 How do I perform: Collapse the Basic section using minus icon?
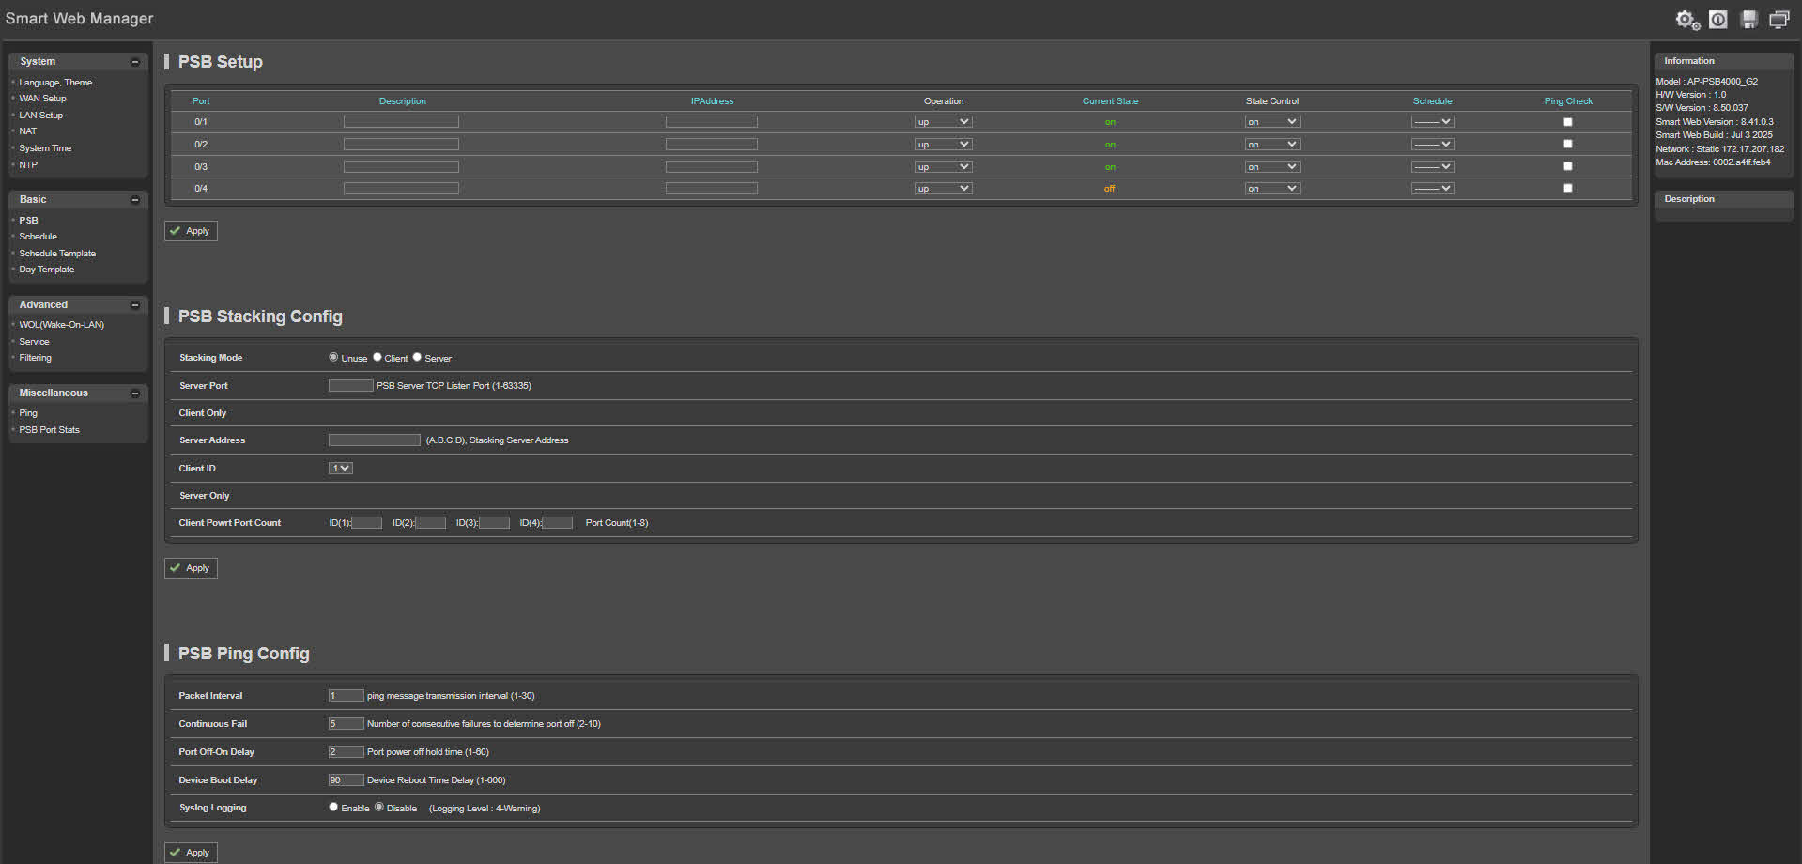tap(134, 200)
